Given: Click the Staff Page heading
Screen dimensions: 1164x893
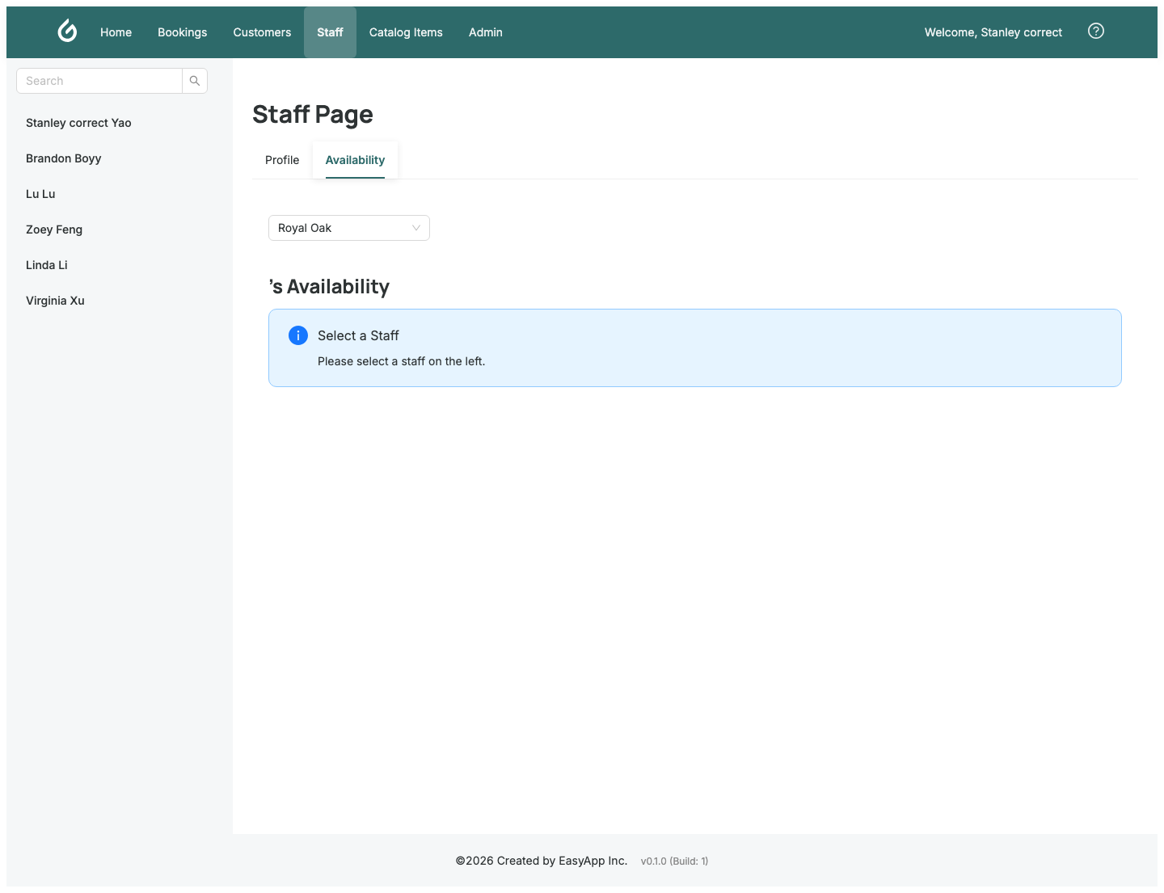Looking at the screenshot, I should 313,115.
